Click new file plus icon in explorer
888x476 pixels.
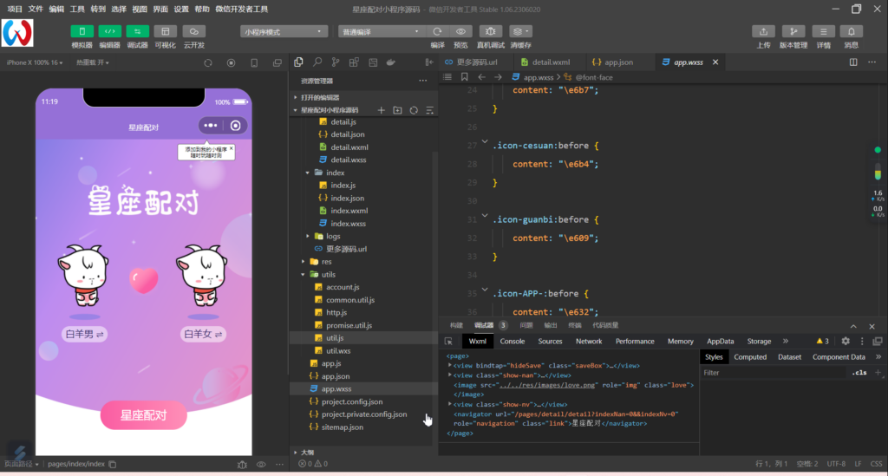tap(382, 110)
